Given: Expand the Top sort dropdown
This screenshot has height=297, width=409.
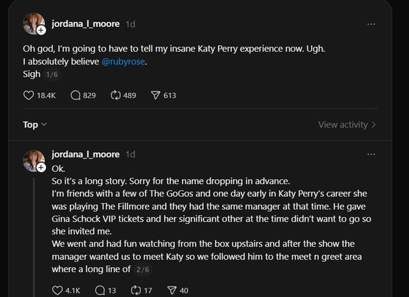Looking at the screenshot, I should [x=35, y=124].
